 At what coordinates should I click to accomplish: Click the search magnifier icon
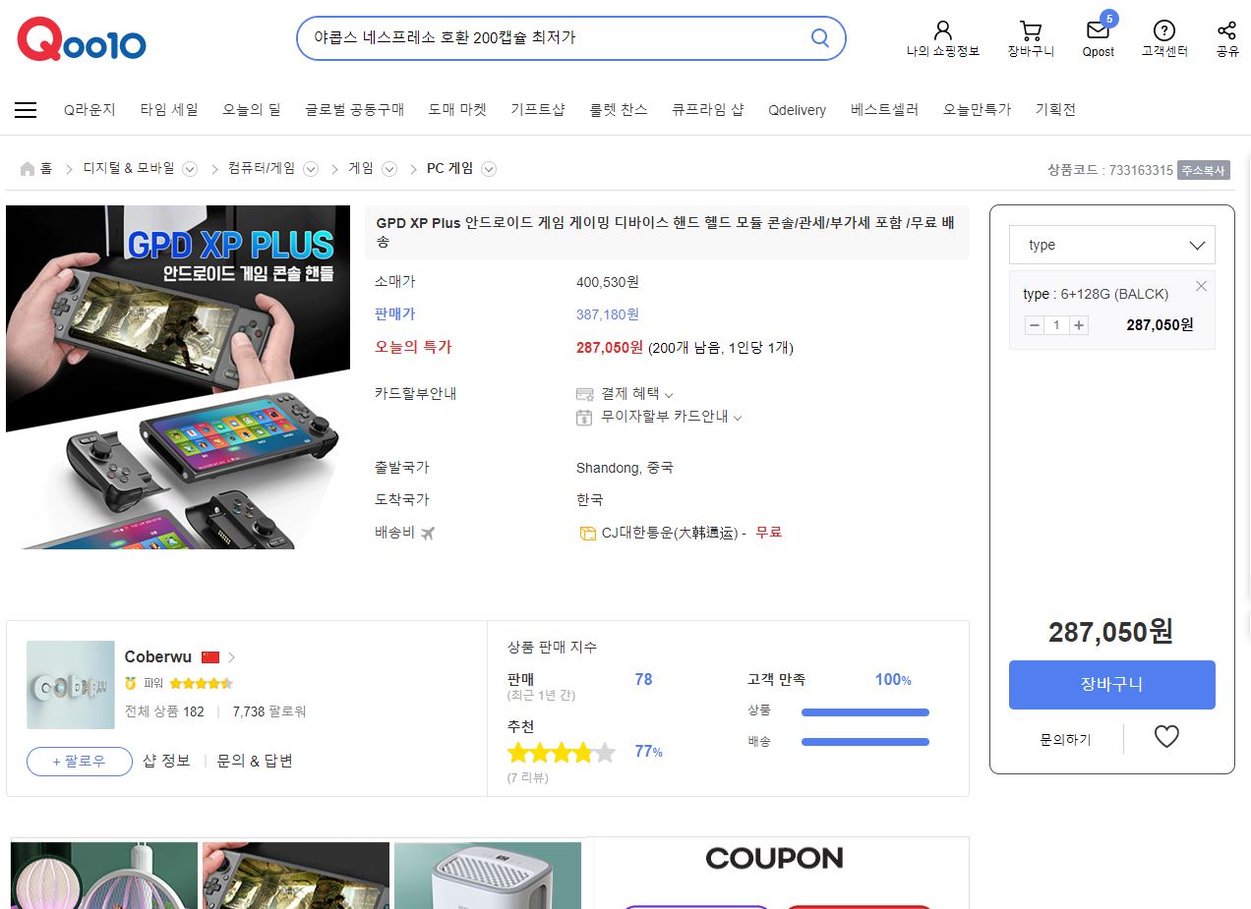819,38
